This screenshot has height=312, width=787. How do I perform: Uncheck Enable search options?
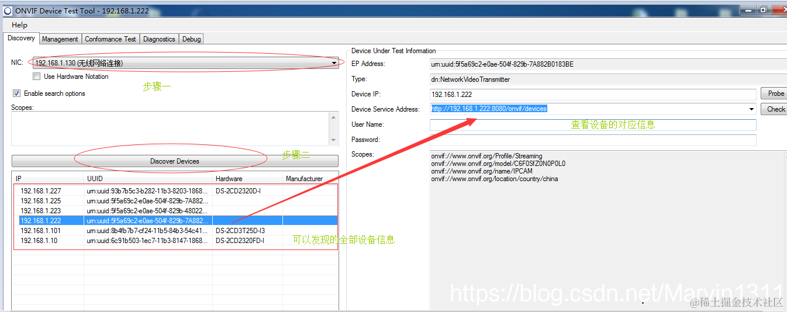coord(16,93)
